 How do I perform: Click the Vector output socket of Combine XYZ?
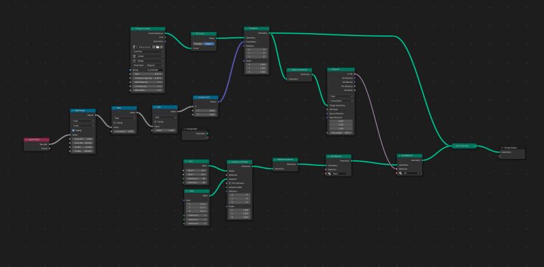(218, 102)
